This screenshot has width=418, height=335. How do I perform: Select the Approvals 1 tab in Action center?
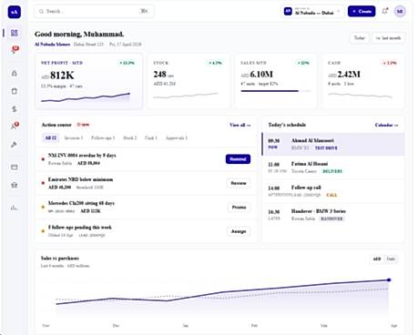click(177, 138)
